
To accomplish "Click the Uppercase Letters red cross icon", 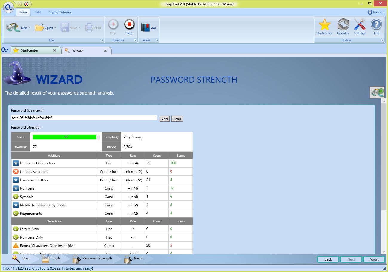I will tap(16, 171).
